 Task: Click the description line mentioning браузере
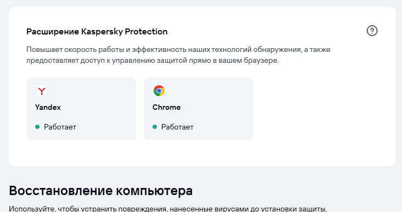coord(152,61)
